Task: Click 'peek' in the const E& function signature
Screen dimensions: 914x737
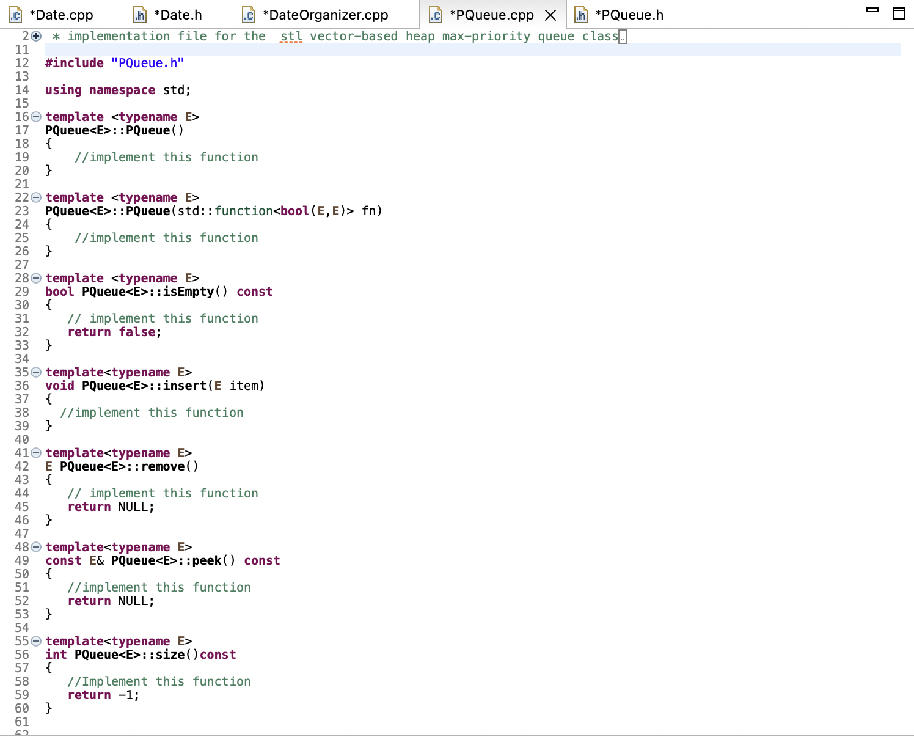Action: point(207,560)
